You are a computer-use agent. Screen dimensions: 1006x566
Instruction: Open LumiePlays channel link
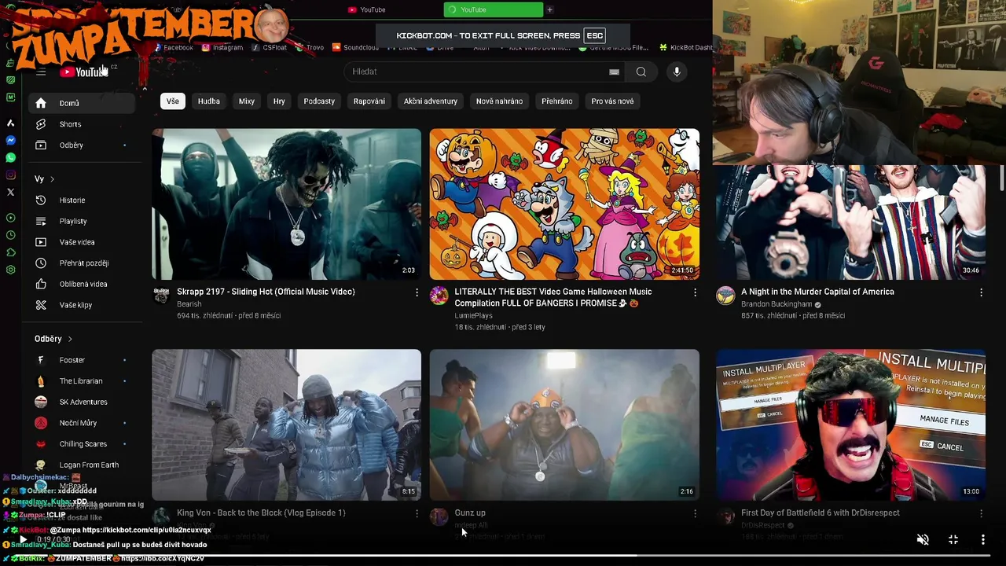point(474,315)
